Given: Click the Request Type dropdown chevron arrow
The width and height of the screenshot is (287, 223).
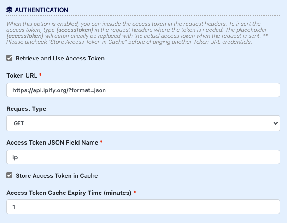Looking at the screenshot, I should [x=275, y=123].
